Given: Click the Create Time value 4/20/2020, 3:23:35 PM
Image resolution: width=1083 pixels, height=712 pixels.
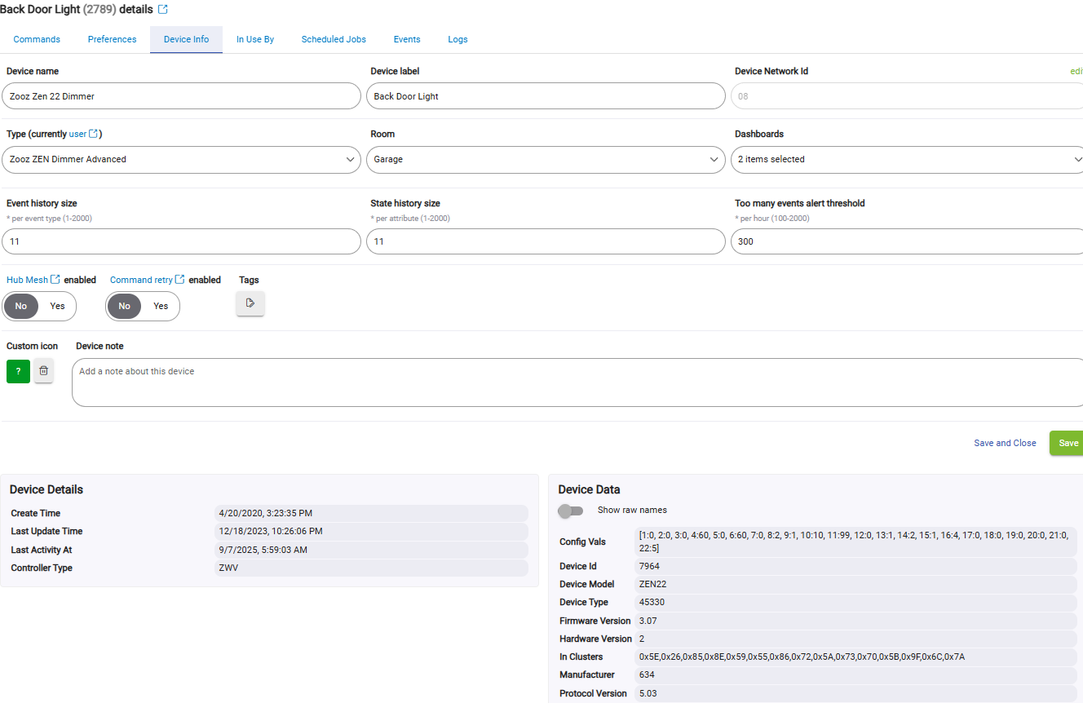Looking at the screenshot, I should tap(371, 513).
